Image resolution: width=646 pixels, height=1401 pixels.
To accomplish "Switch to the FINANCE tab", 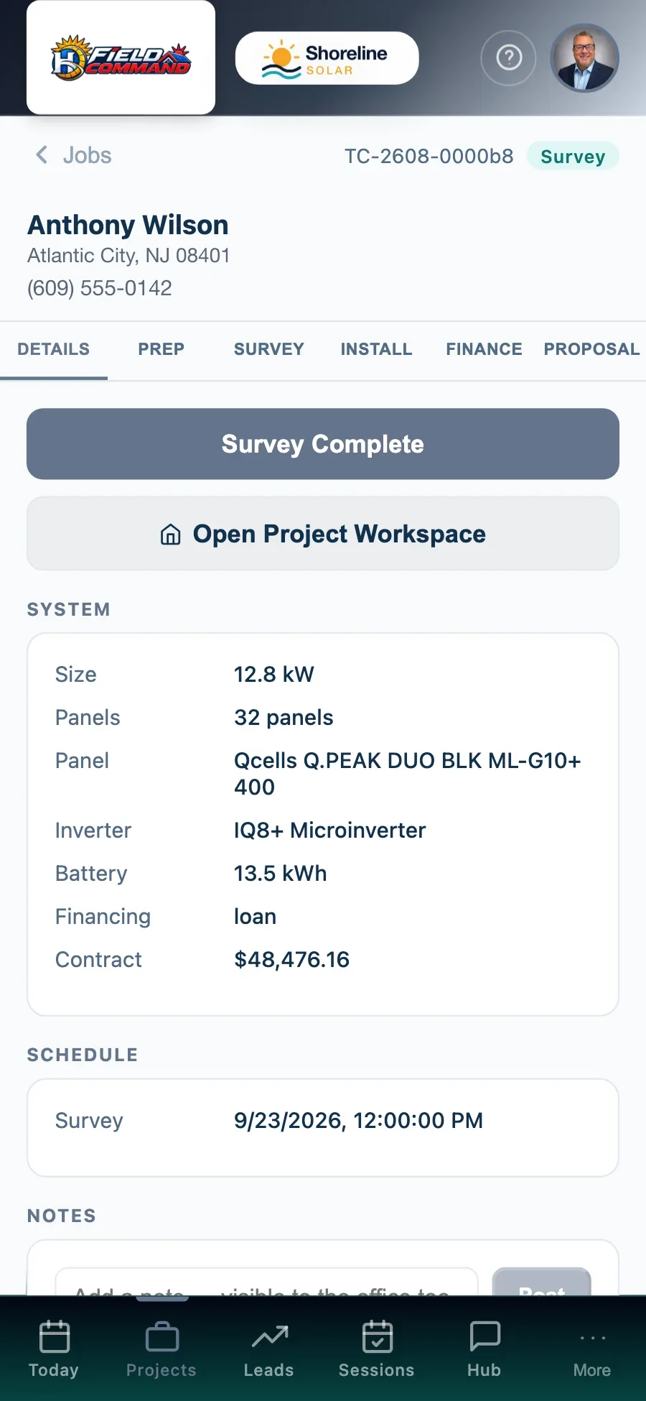I will tap(484, 349).
